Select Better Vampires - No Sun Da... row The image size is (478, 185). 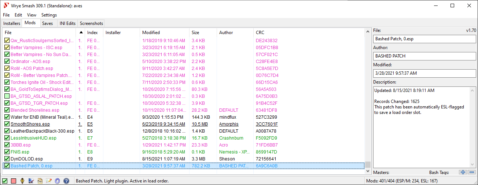click(184, 55)
